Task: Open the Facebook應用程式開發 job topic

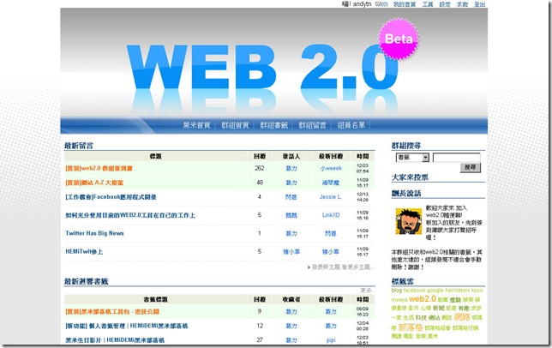Action: tap(111, 197)
